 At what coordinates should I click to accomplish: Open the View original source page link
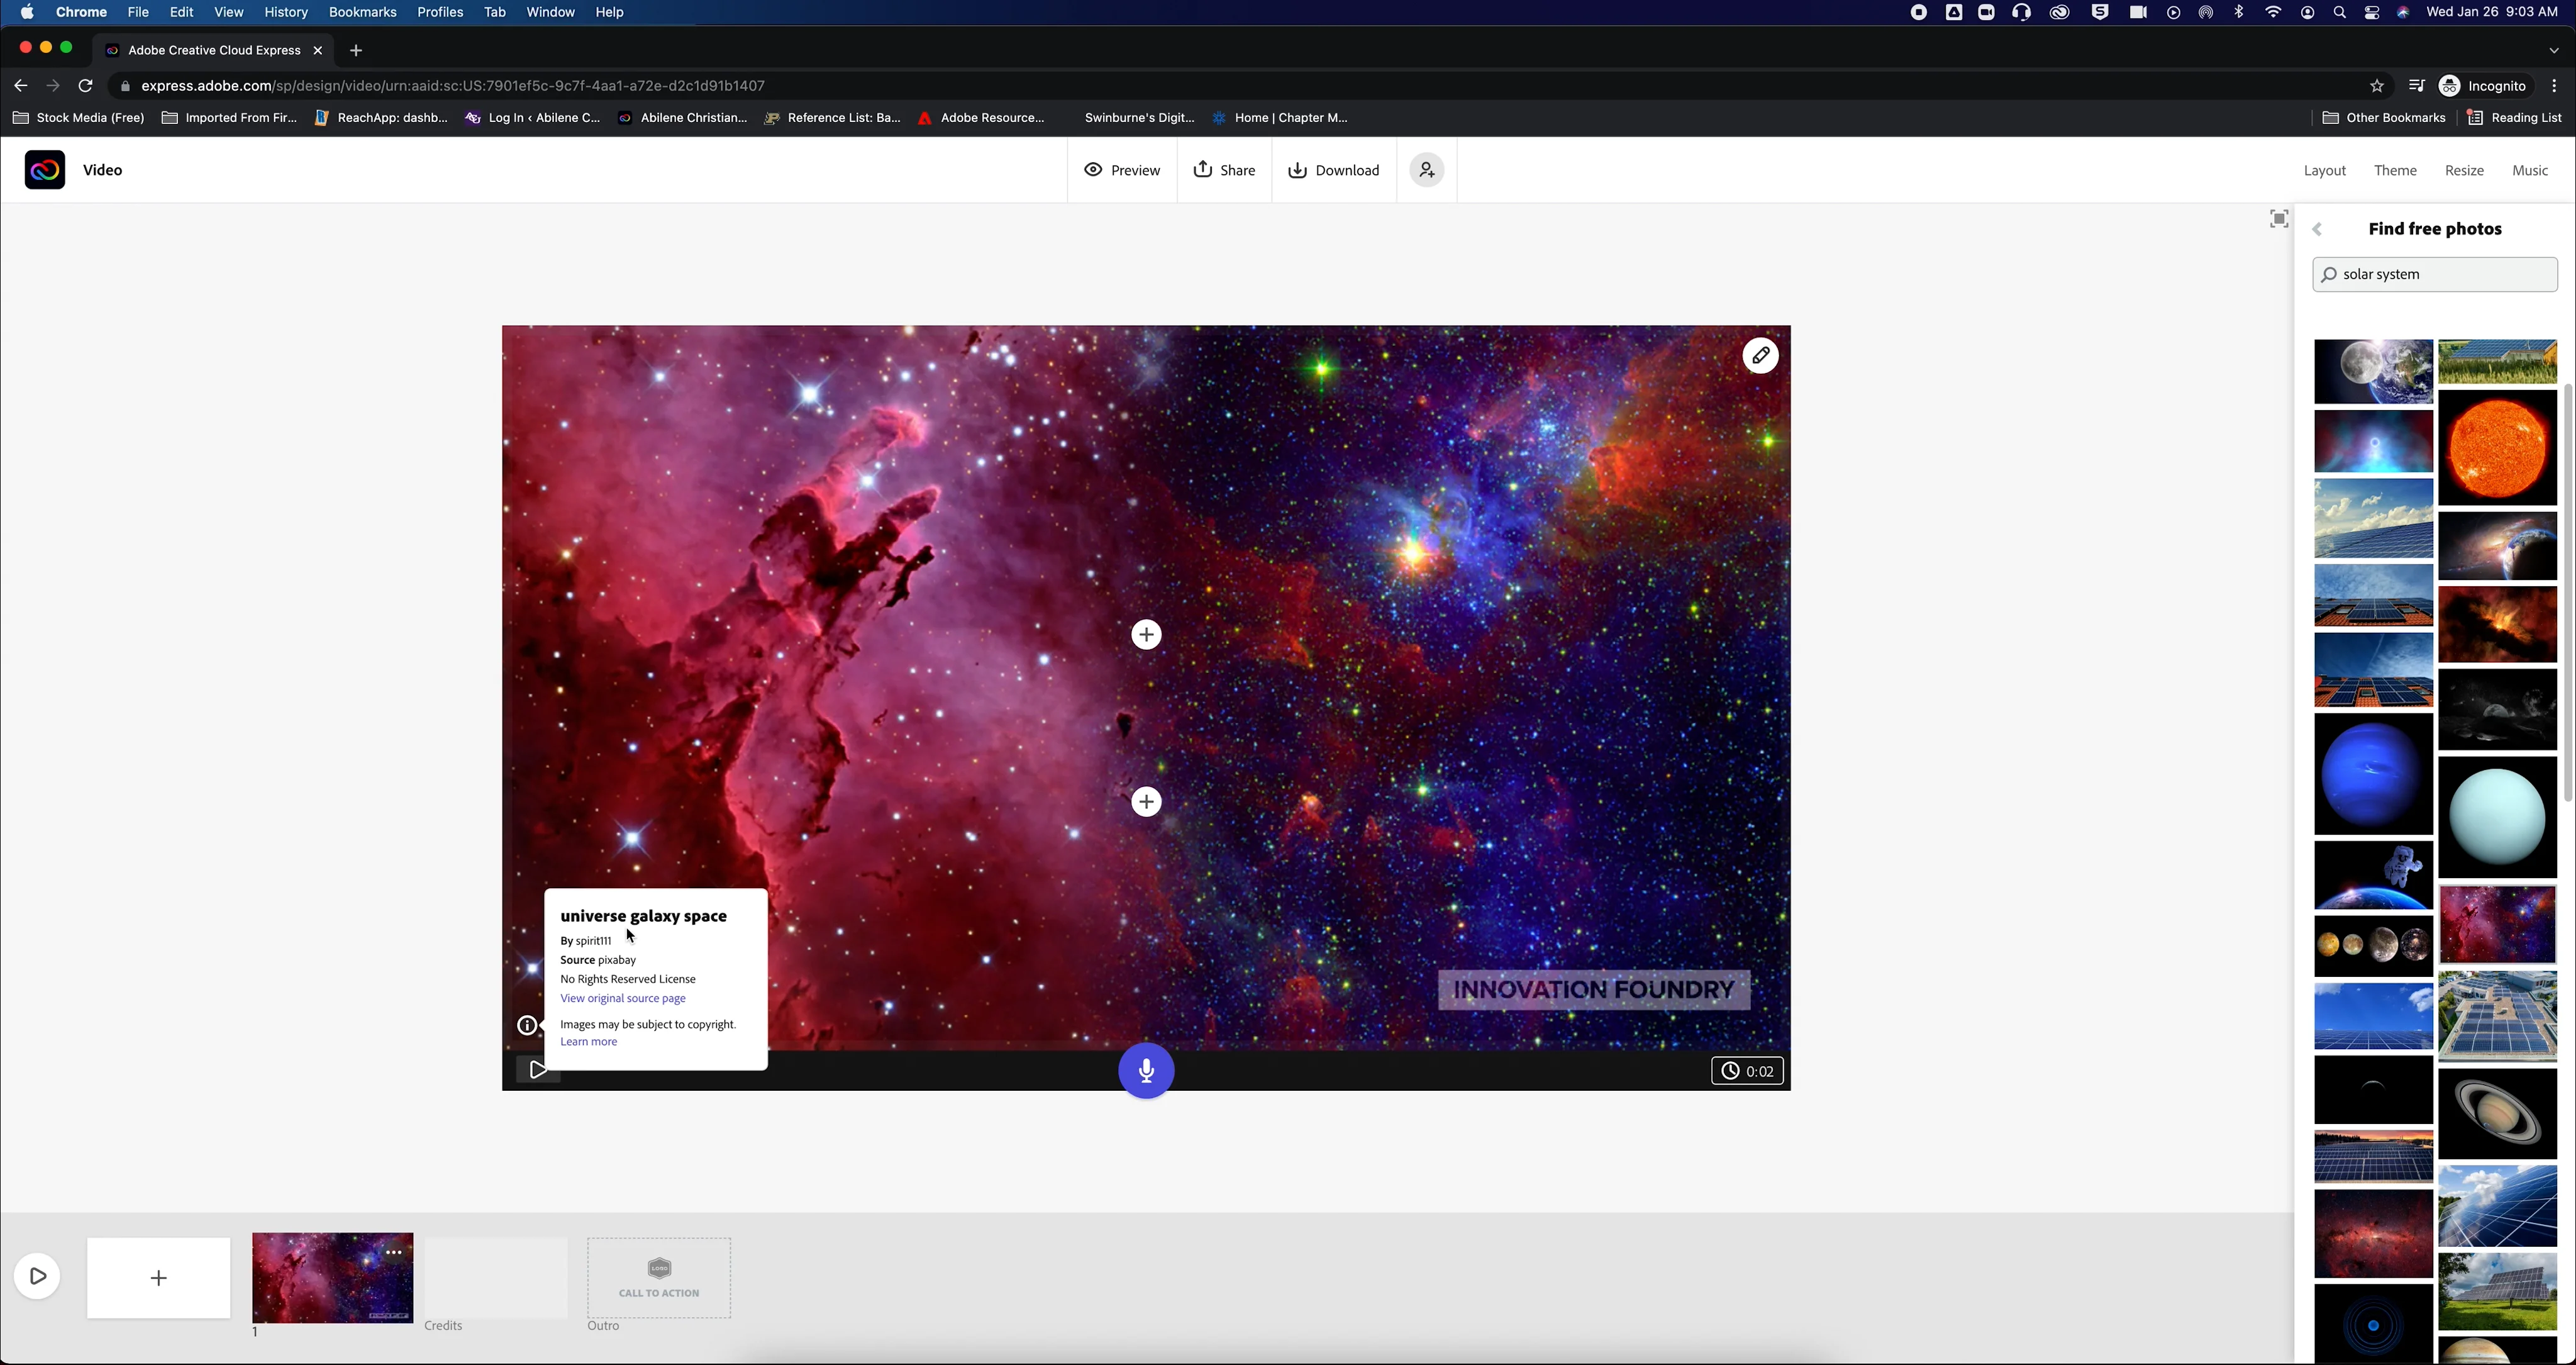coord(622,998)
